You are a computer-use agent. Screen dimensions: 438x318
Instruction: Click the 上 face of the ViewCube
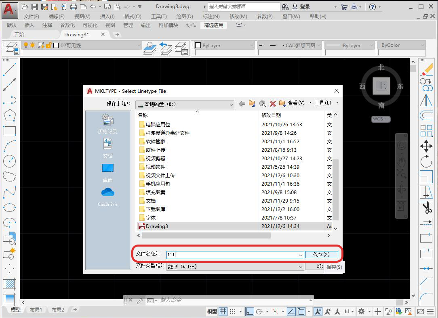381,86
